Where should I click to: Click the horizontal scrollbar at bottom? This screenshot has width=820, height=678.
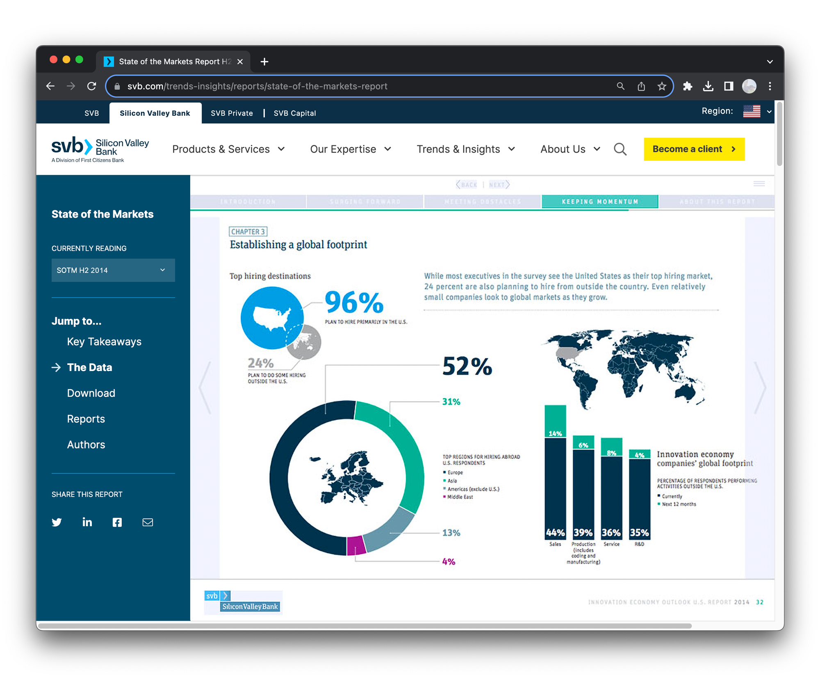365,625
